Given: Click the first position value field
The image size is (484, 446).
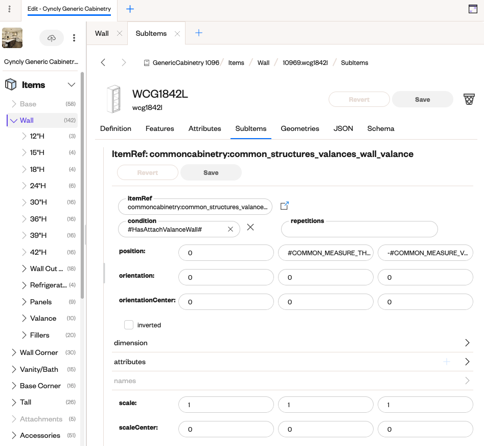Looking at the screenshot, I should coord(226,253).
